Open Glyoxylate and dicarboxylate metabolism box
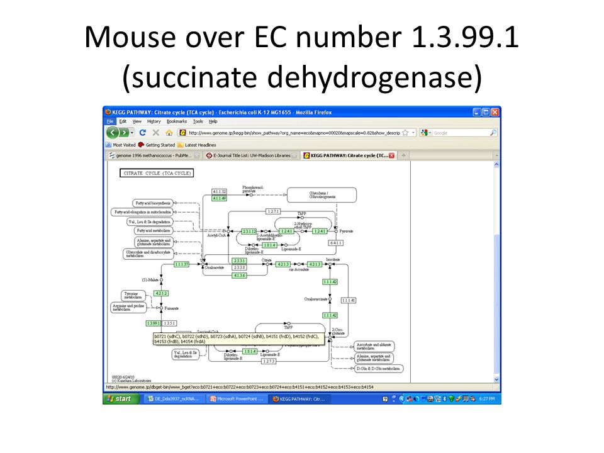This screenshot has width=604, height=453. (x=148, y=254)
